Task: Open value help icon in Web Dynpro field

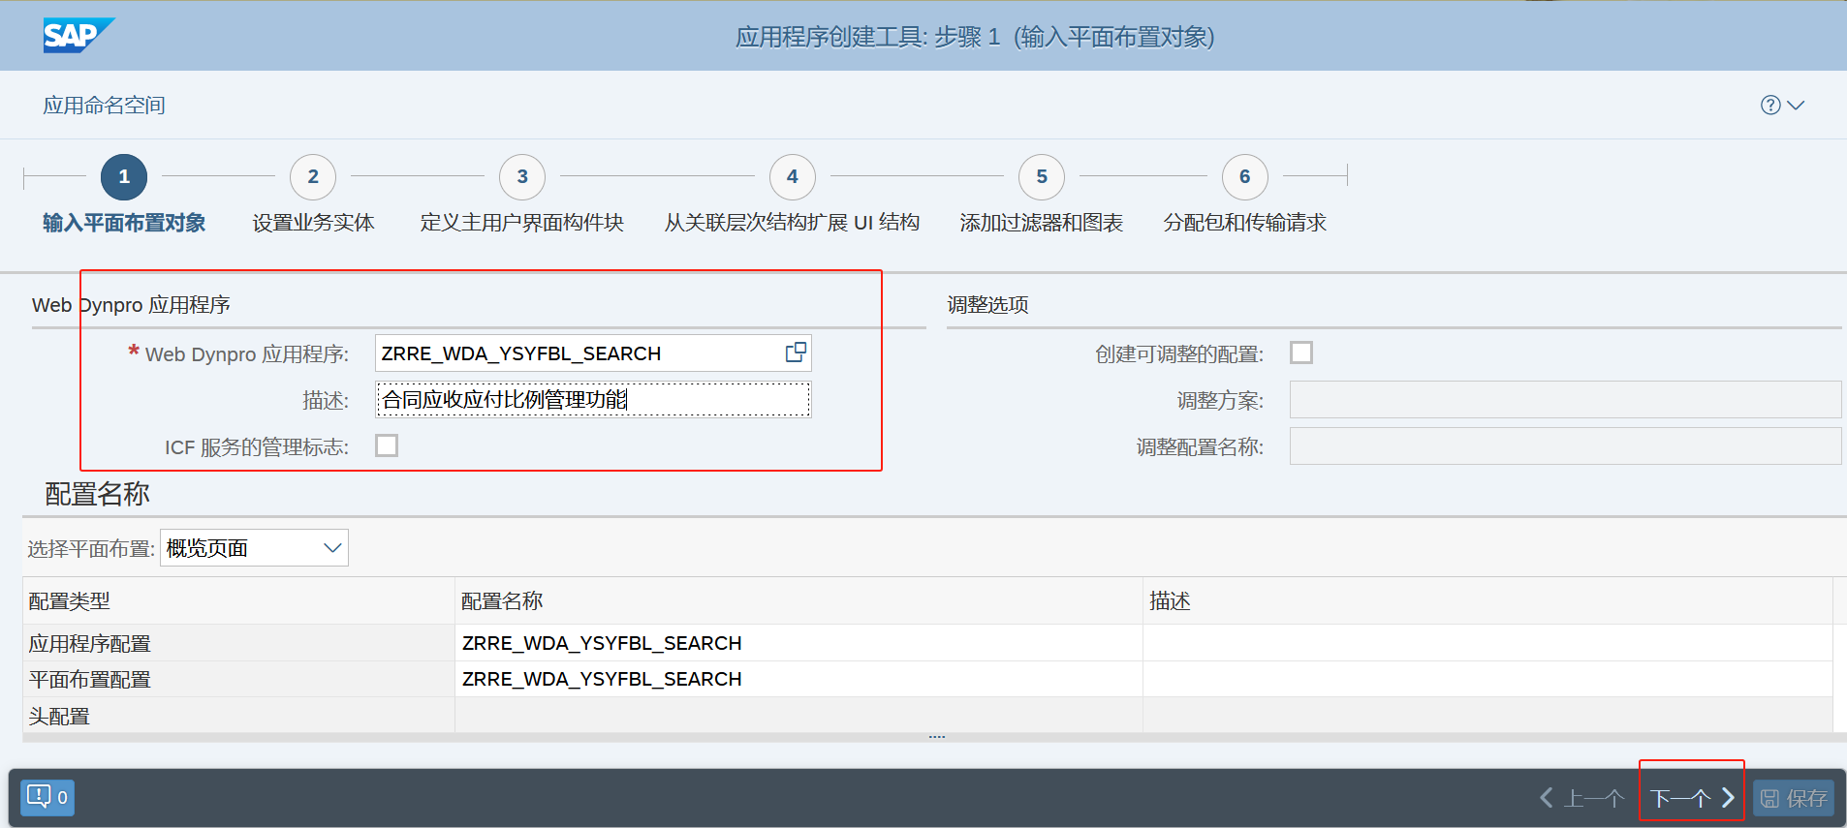Action: tap(796, 353)
